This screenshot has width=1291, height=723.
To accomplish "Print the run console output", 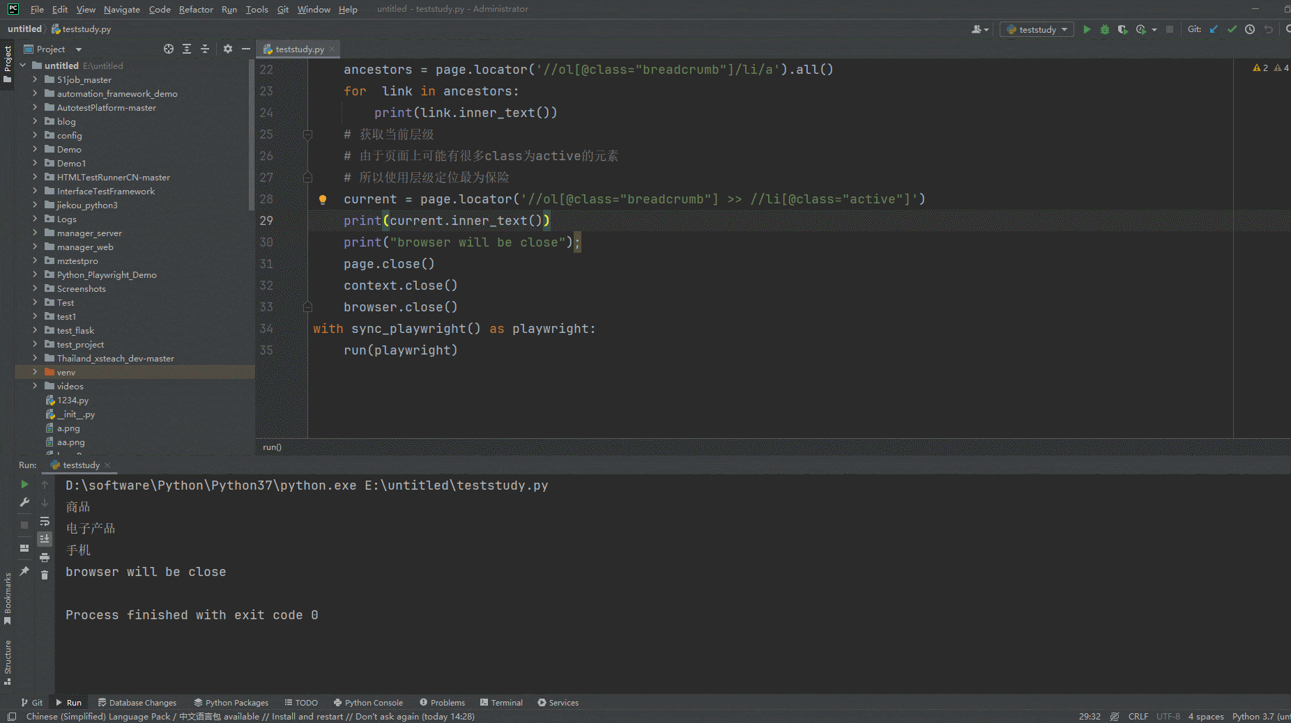I will click(x=45, y=557).
